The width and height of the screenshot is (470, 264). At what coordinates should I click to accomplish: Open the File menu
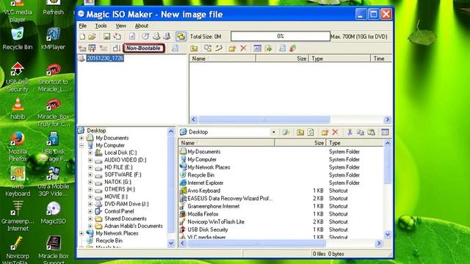[83, 26]
